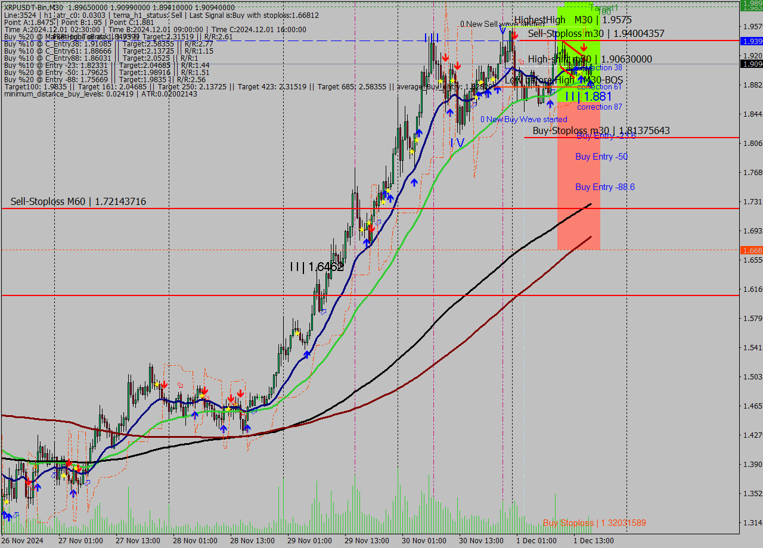Select the 'Buy Entry -88.6' level label
Viewport: 763px width, 548px height.
click(605, 187)
